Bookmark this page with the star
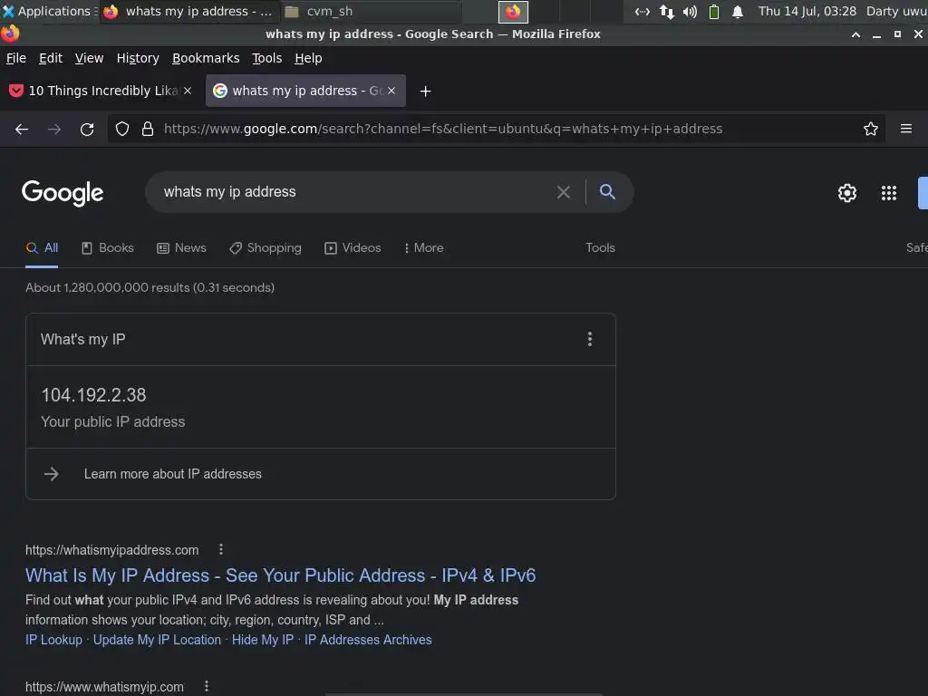 pyautogui.click(x=871, y=129)
